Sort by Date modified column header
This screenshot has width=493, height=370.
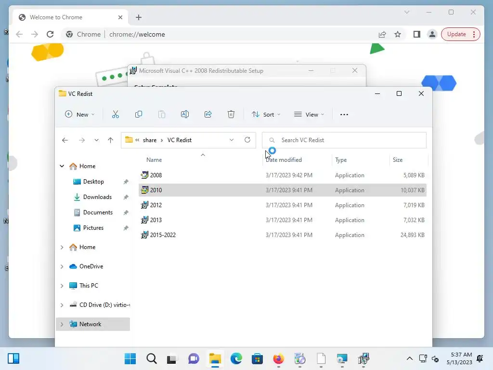pos(284,160)
